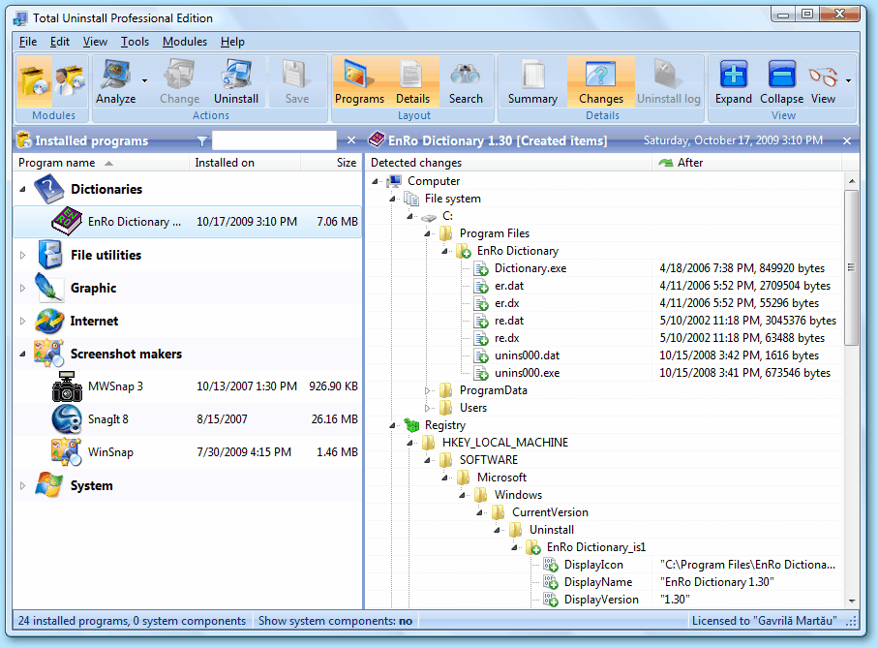
Task: Collapse the Screenshot makers group
Action: point(23,354)
